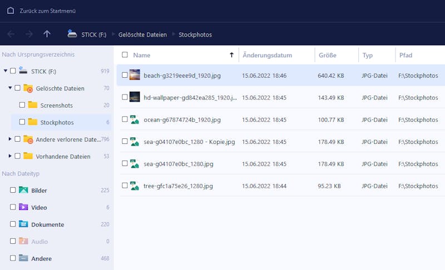Check the ocean-g67874724b_1920.jpg checkbox
Screen dimensions: 445x270
tap(125, 119)
